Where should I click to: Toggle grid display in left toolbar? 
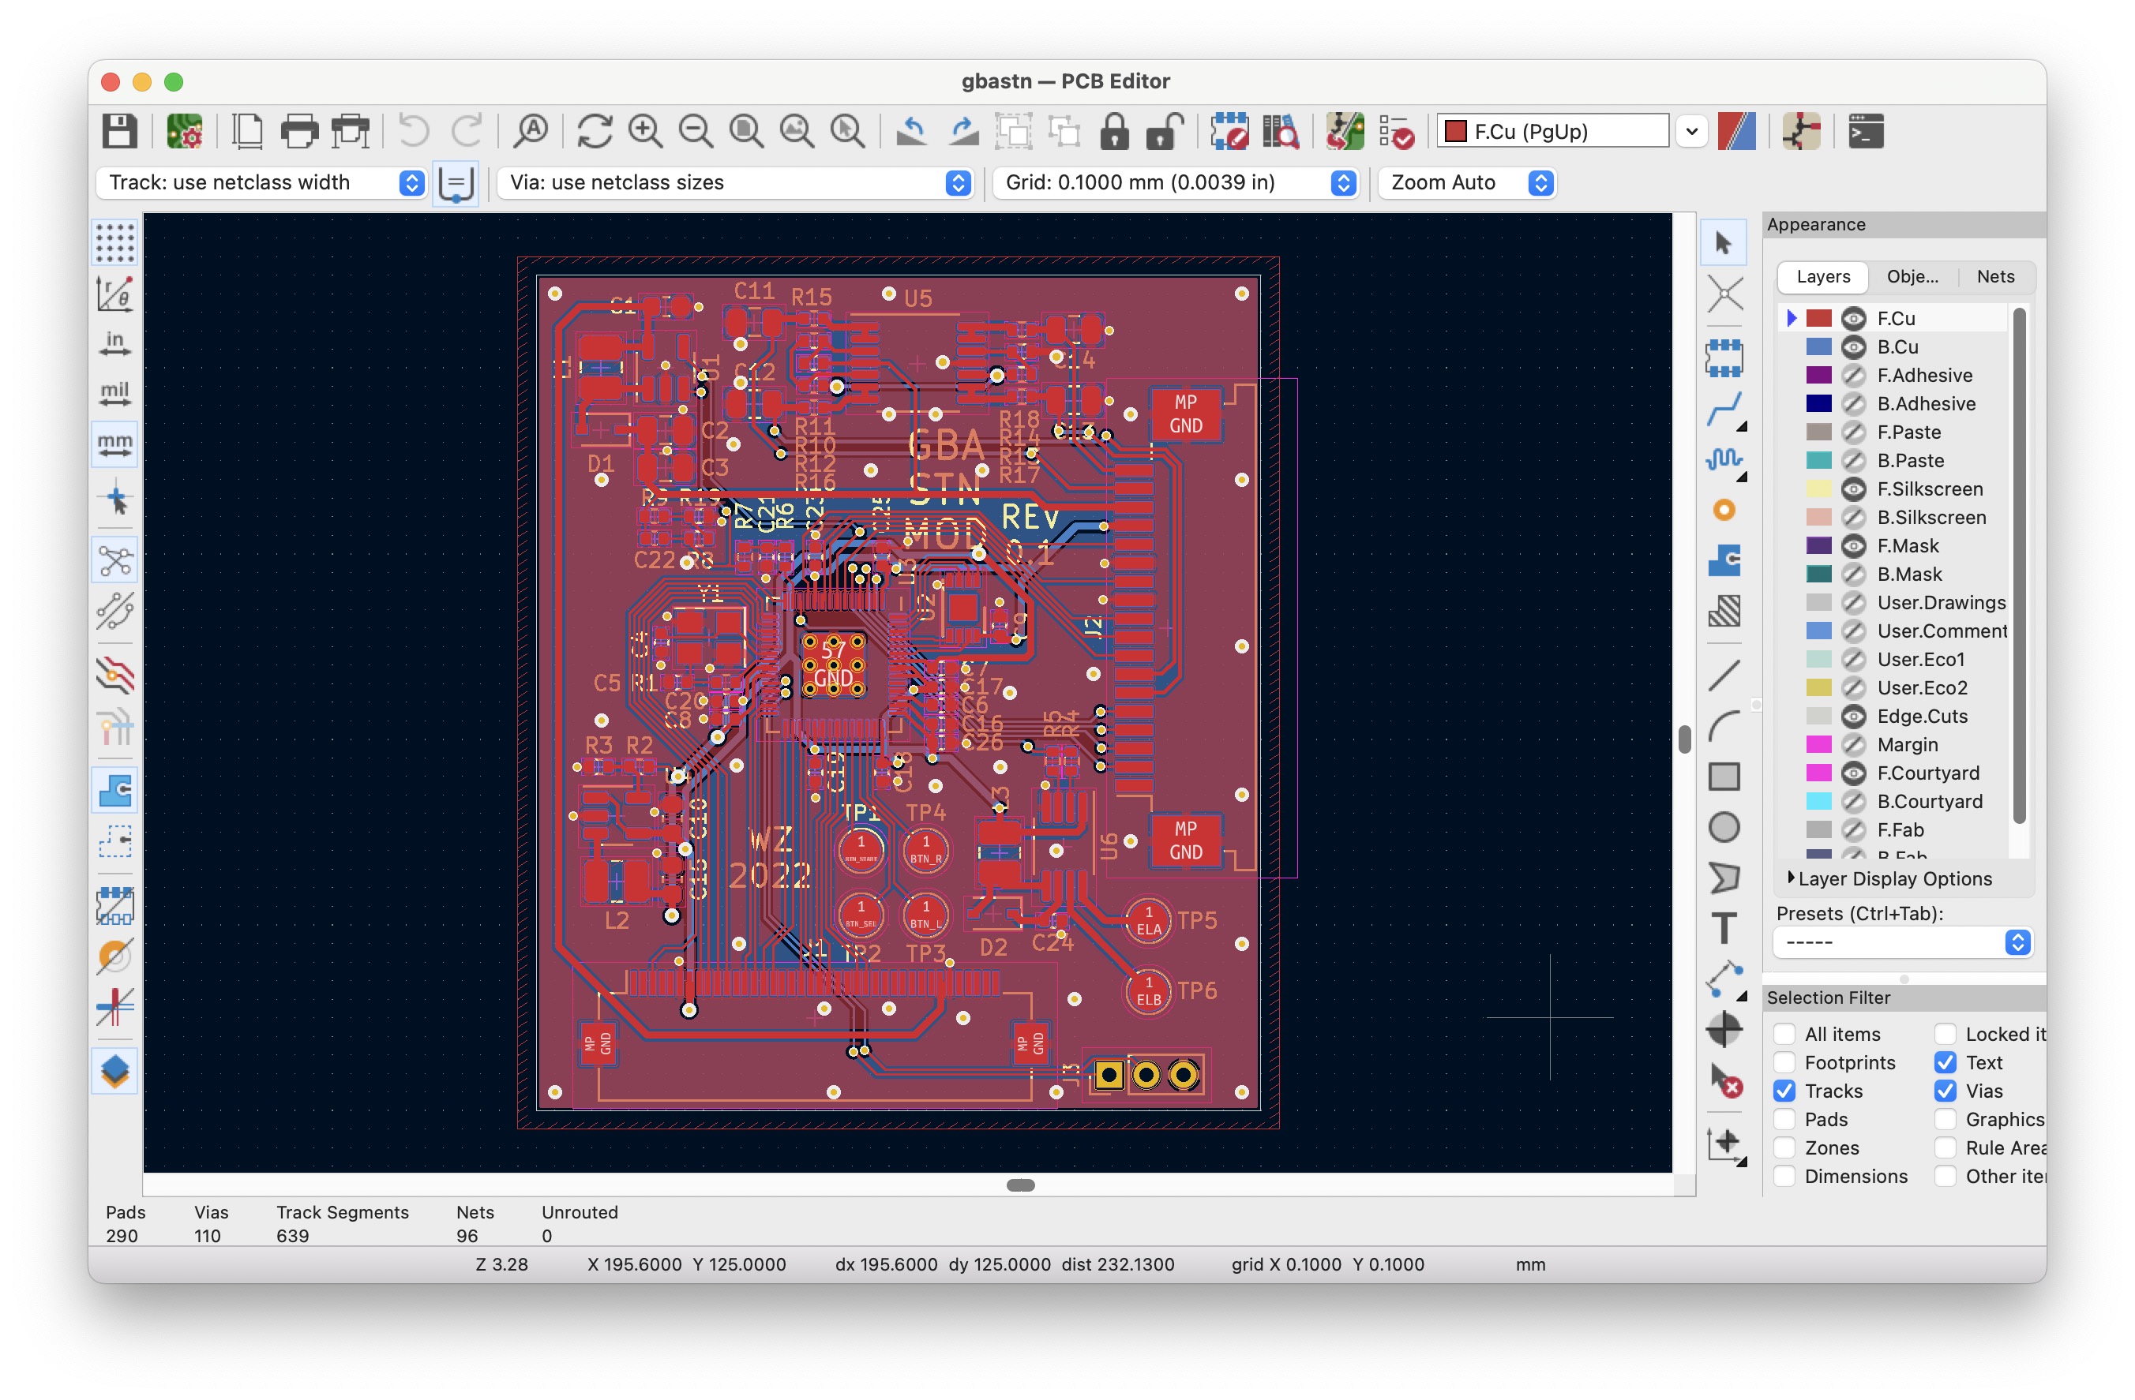[114, 242]
